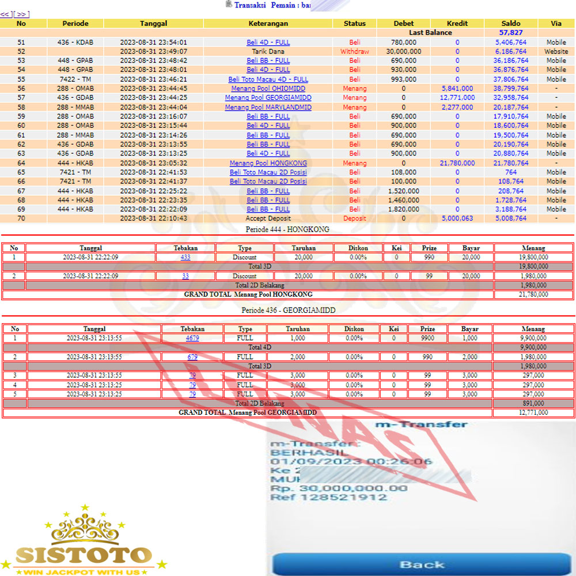
Task: Open the Menang Pool HONGKONG link
Action: 268,163
